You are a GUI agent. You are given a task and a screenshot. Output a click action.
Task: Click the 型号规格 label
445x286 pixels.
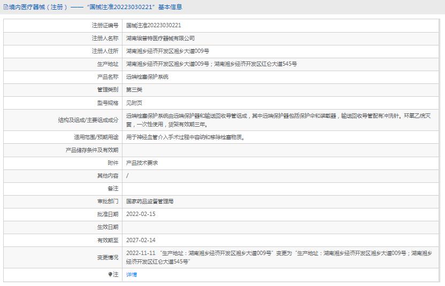tap(108, 103)
